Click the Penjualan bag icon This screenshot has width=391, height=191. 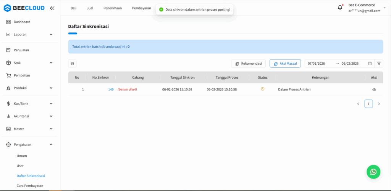tap(8, 50)
